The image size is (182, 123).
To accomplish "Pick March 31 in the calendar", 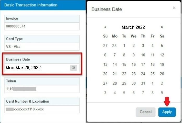I will click(x=143, y=83).
